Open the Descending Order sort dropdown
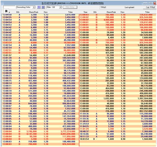 point(26,7)
